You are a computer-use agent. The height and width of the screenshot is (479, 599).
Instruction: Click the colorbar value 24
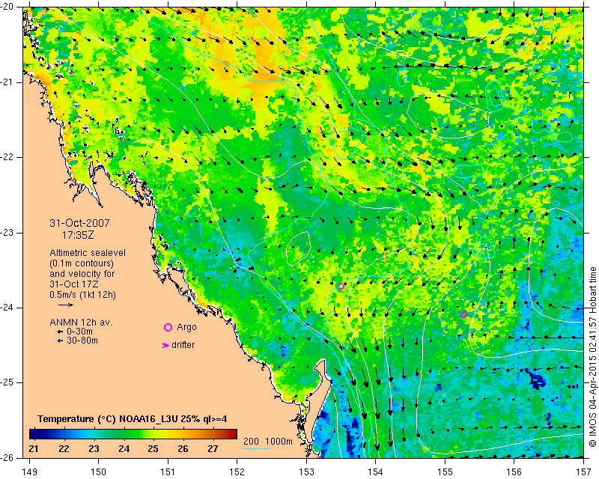(124, 448)
